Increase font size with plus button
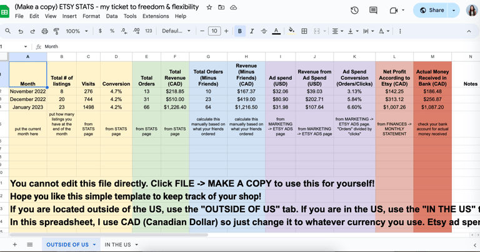 (x=226, y=31)
